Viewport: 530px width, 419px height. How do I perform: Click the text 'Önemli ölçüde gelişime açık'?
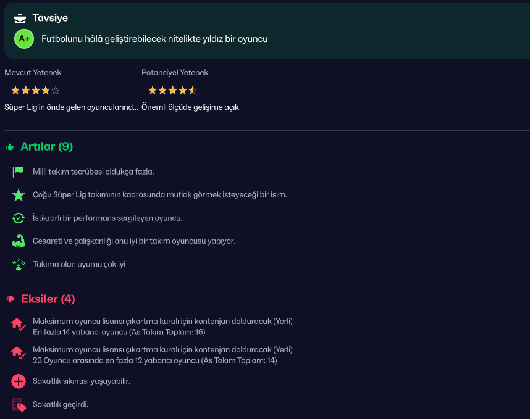pos(190,107)
